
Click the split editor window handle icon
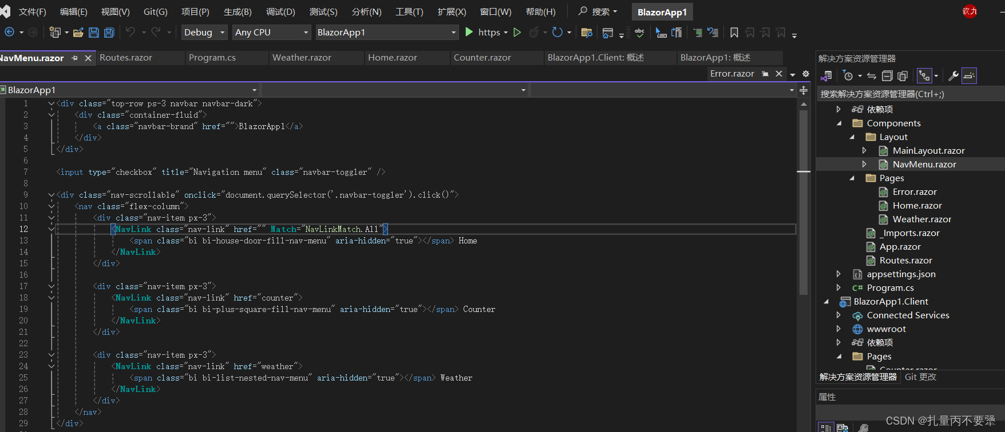pos(804,90)
